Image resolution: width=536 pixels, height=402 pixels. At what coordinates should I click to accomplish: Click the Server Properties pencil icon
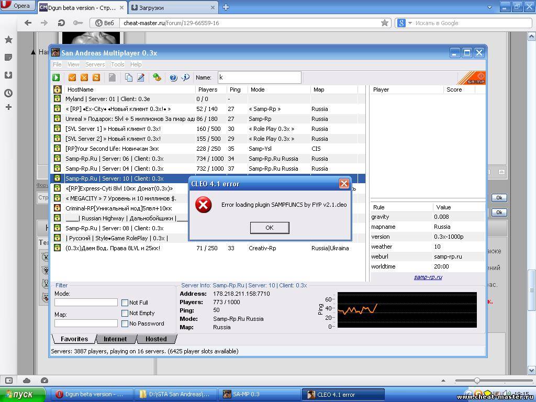(x=141, y=77)
